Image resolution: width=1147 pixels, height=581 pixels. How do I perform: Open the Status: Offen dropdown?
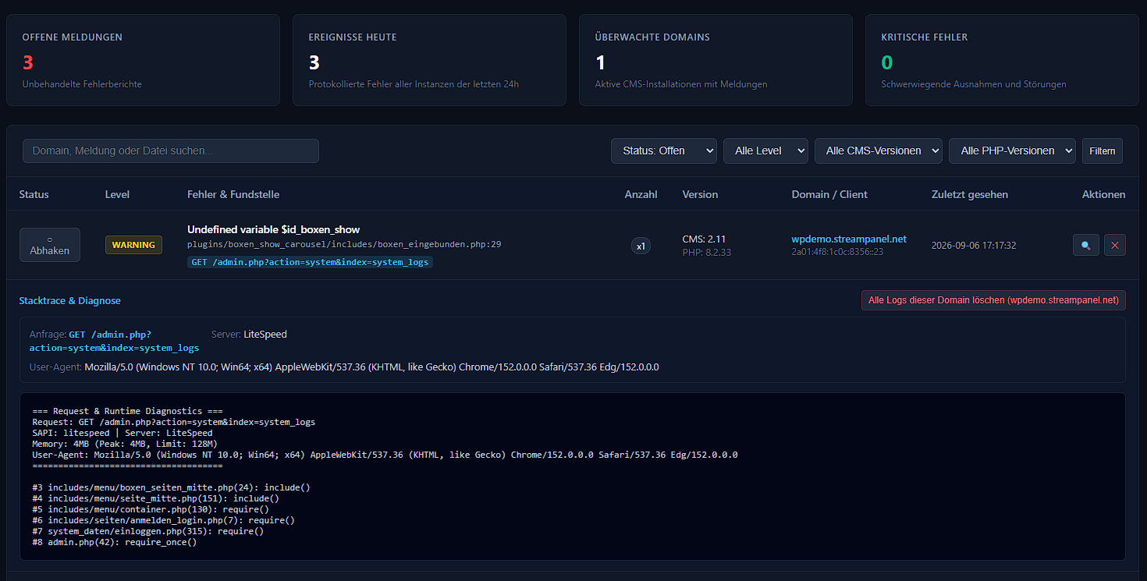[664, 151]
